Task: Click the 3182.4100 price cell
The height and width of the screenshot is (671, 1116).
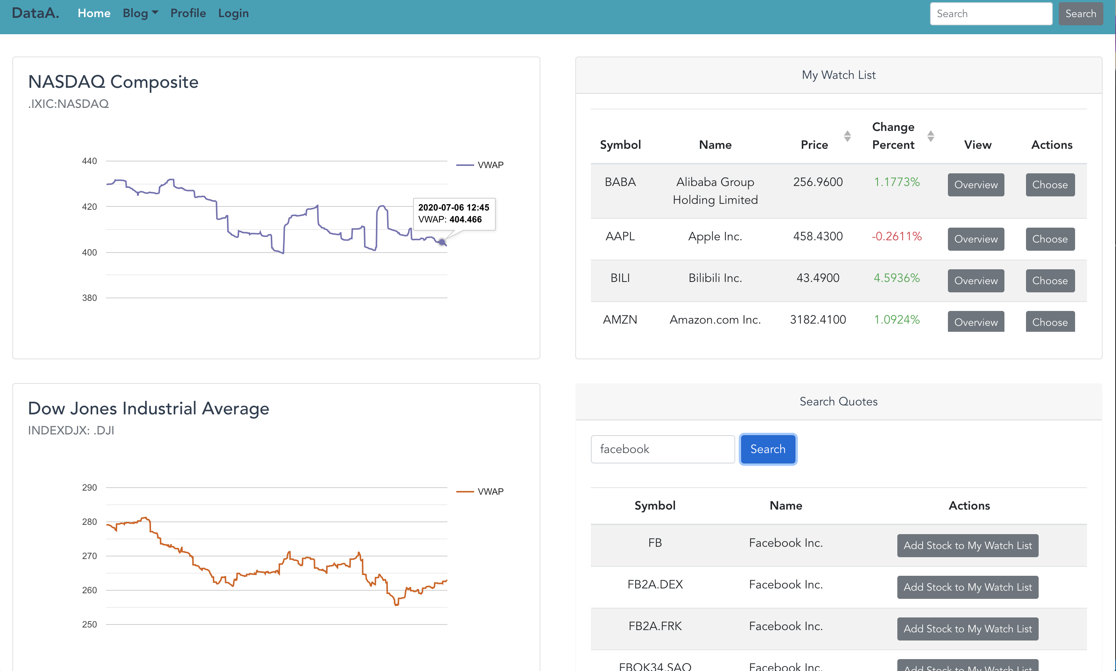Action: click(x=818, y=319)
